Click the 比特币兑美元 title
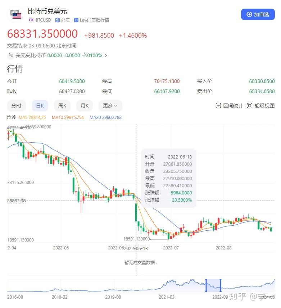 47,12
